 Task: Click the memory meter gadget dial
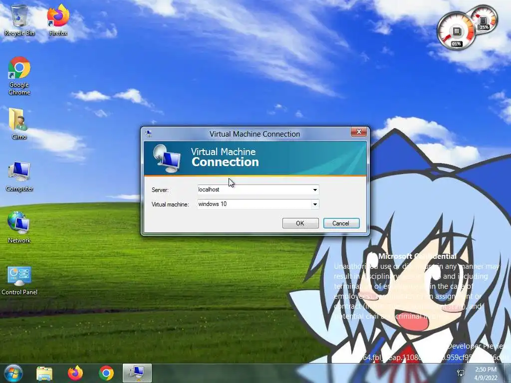[484, 19]
